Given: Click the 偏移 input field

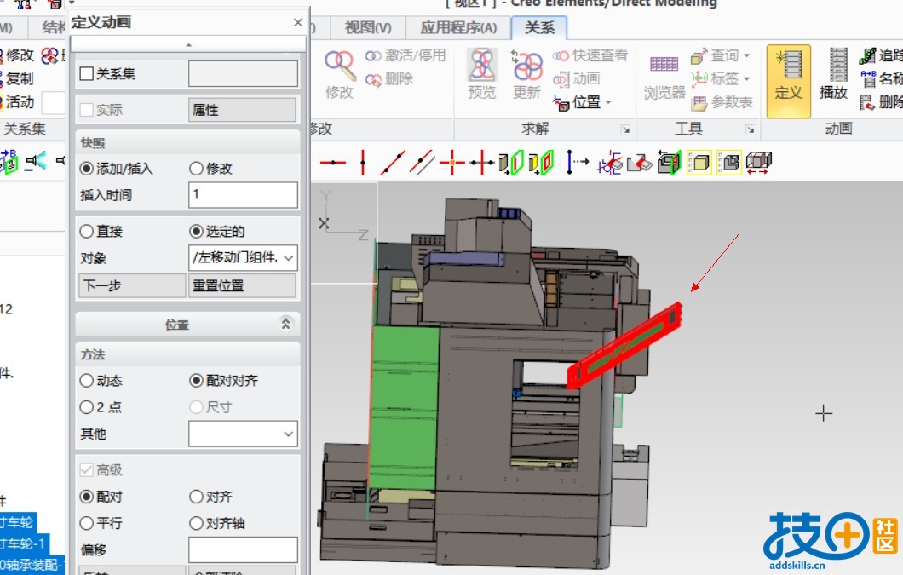Looking at the screenshot, I should 243,549.
